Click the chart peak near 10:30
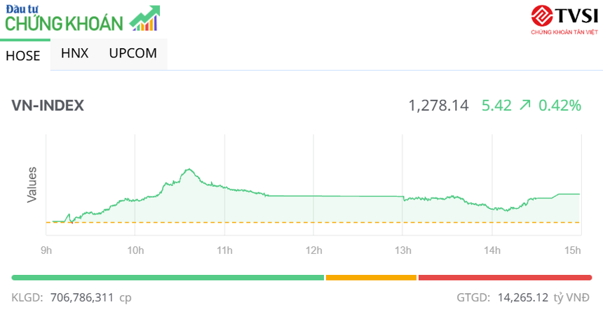 click(x=188, y=169)
